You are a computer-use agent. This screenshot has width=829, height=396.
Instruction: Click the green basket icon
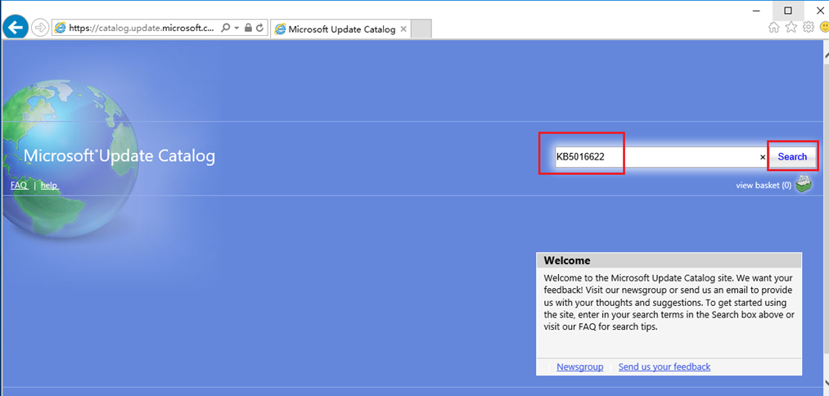click(x=803, y=185)
